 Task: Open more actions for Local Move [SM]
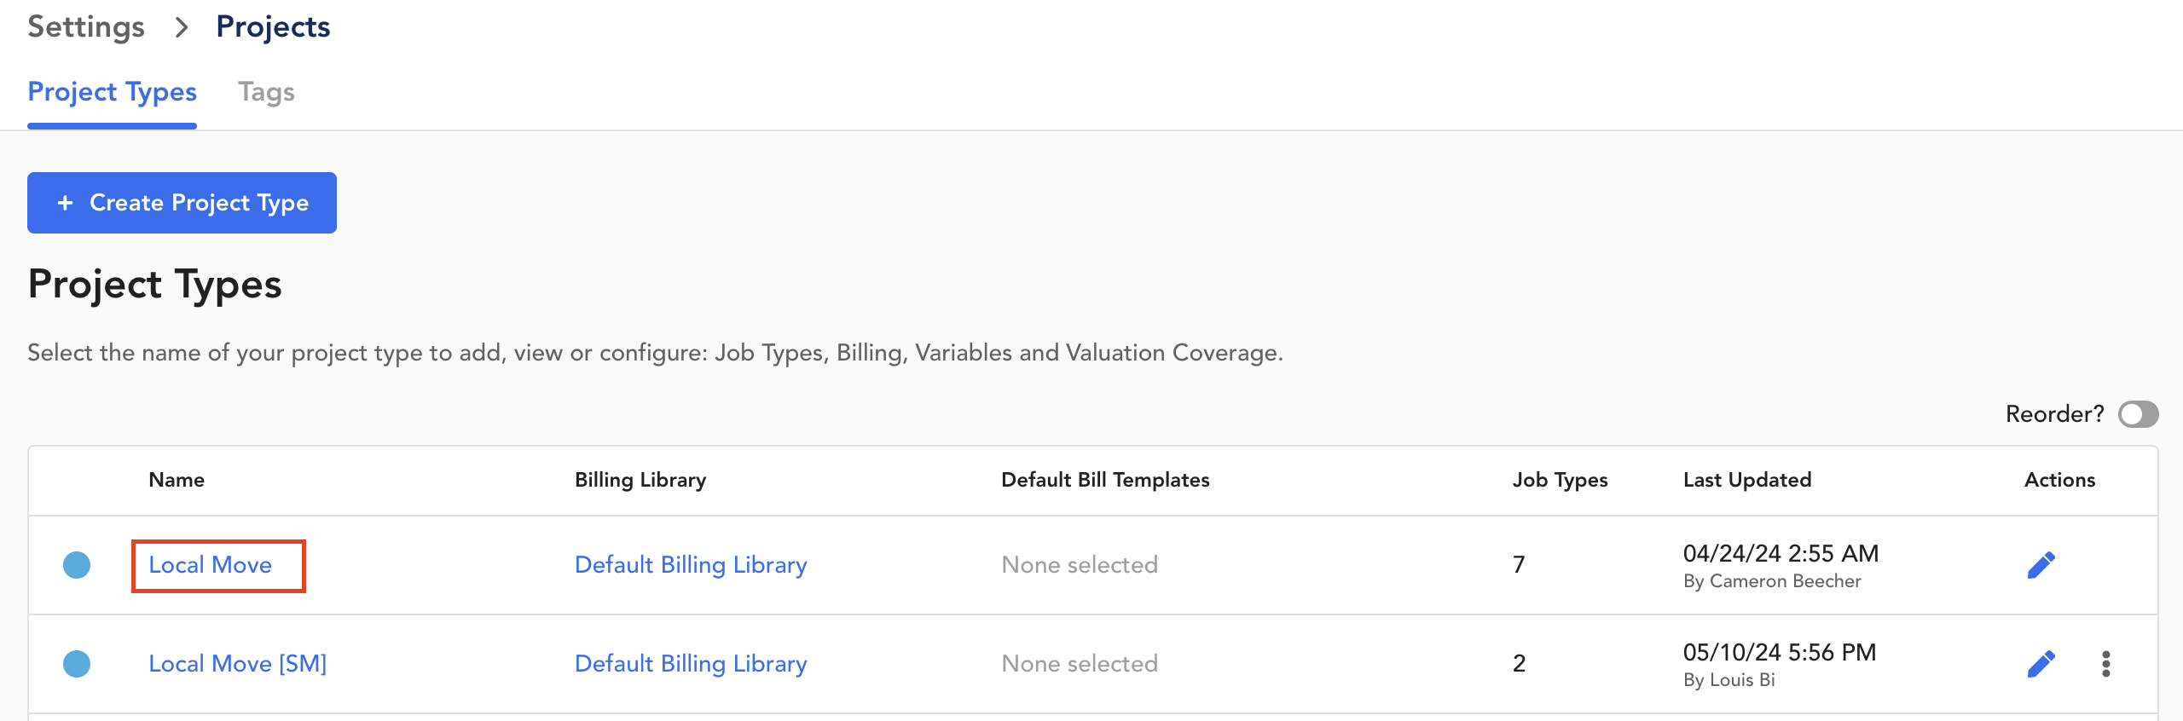pyautogui.click(x=2106, y=664)
